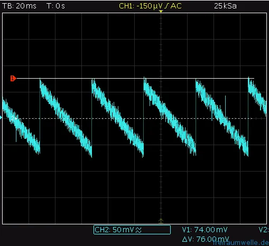Image resolution: width=269 pixels, height=246 pixels.
Task: Click the rising edge trigger slope symbol
Action: [x=166, y=6]
